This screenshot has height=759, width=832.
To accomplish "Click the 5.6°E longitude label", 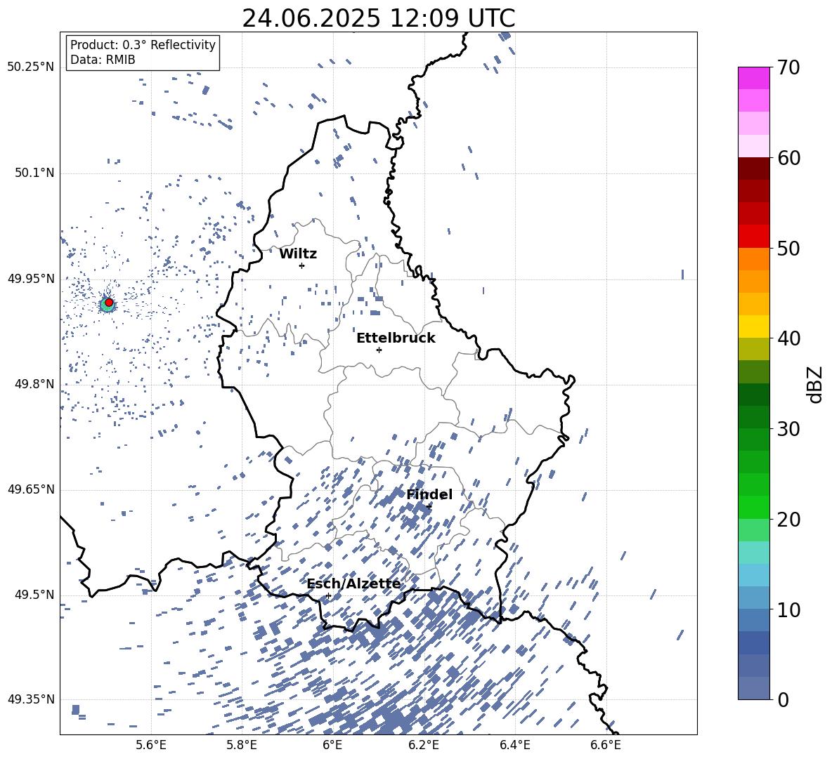I will (x=151, y=745).
